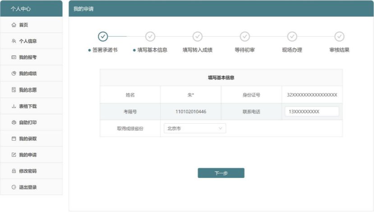
Task: Click the lock icon beside 修改密码
Action: pos(14,171)
